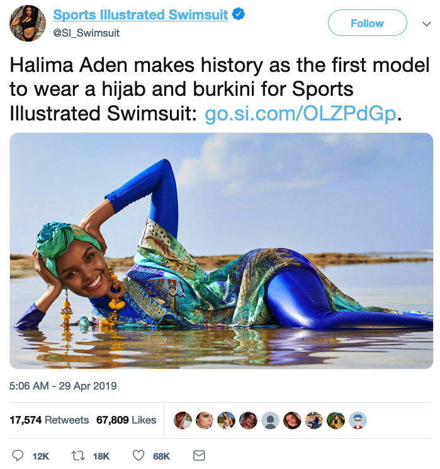The width and height of the screenshot is (440, 469).
Task: Open the Sports Illustrated Swimsuit name link
Action: (140, 14)
